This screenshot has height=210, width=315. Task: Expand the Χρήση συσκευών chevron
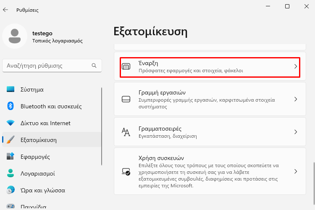[296, 171]
